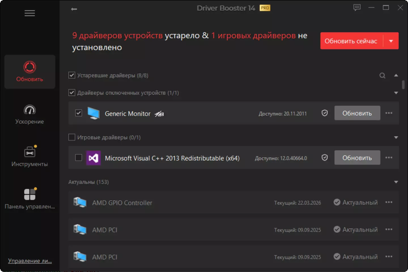Viewport: 408px width, 272px height.
Task: Collapse the Игровые драйверы section
Action: (396, 138)
